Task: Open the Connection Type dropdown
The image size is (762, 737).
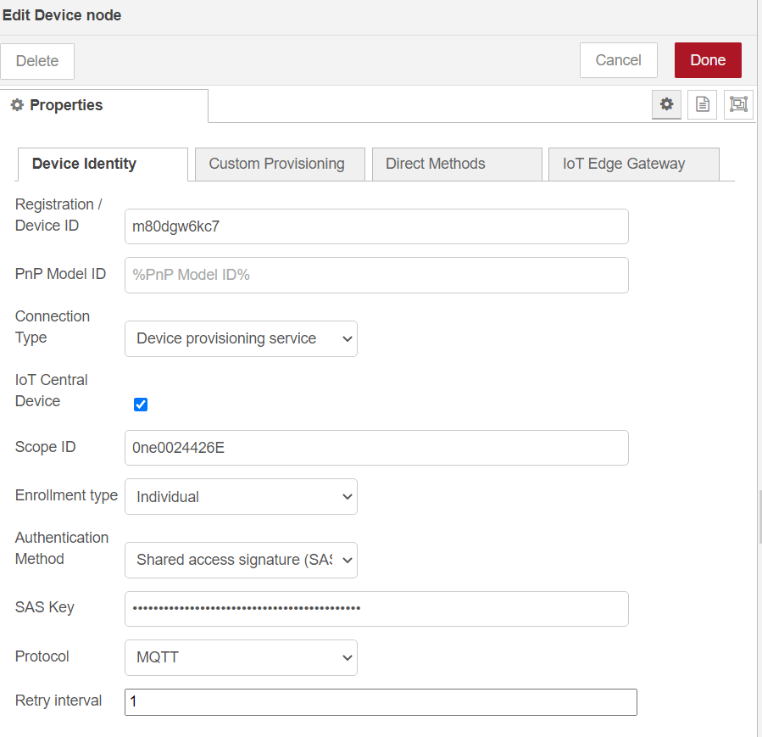Action: 241,338
